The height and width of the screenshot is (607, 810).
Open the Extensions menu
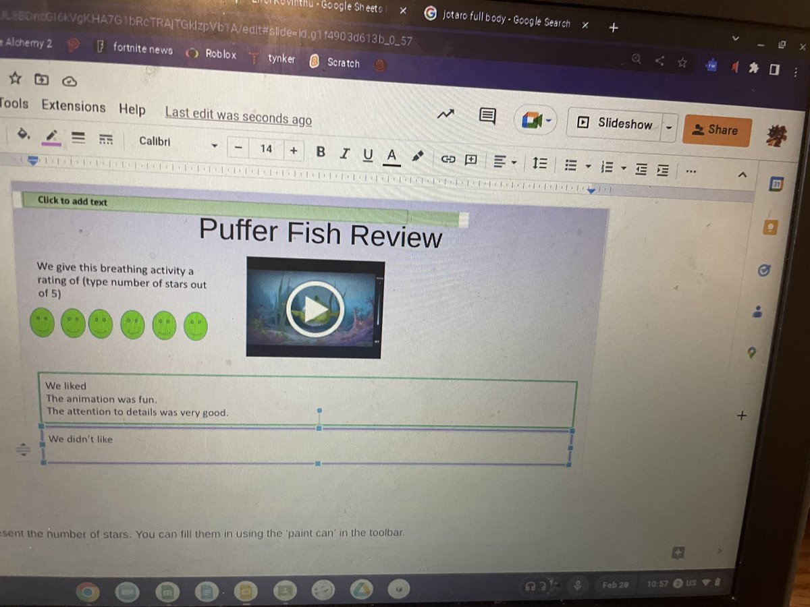(74, 106)
